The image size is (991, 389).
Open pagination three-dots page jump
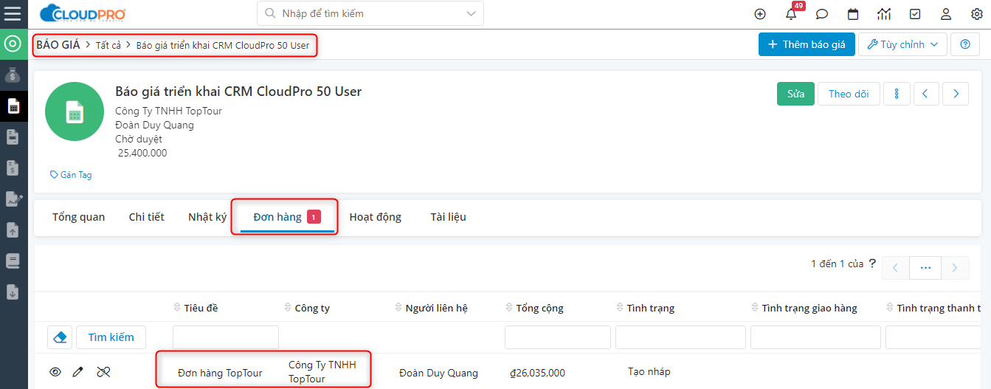(925, 268)
